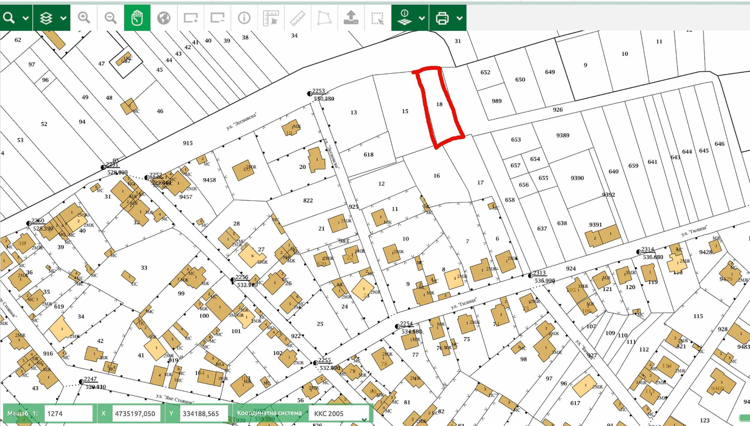Pick the polygon area measure tool

(x=324, y=18)
